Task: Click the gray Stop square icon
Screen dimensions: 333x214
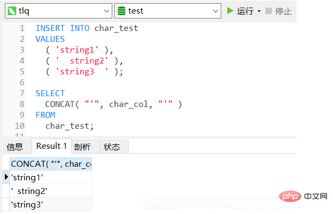Action: tap(269, 11)
